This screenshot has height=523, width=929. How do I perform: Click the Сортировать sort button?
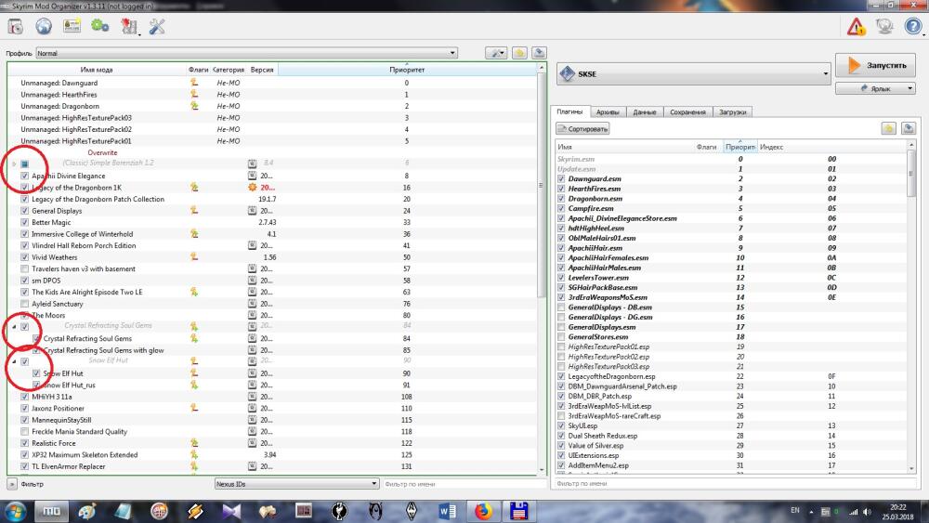pos(582,128)
